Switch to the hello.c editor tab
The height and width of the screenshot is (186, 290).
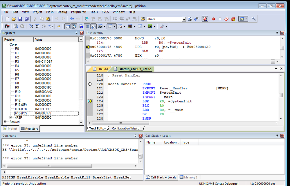point(101,69)
